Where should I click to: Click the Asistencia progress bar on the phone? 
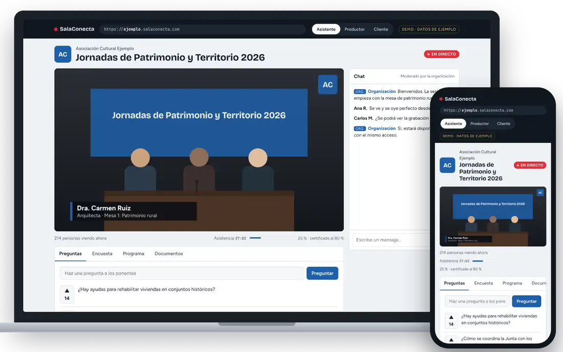(x=493, y=261)
